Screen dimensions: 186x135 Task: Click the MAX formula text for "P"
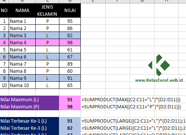click(131, 107)
